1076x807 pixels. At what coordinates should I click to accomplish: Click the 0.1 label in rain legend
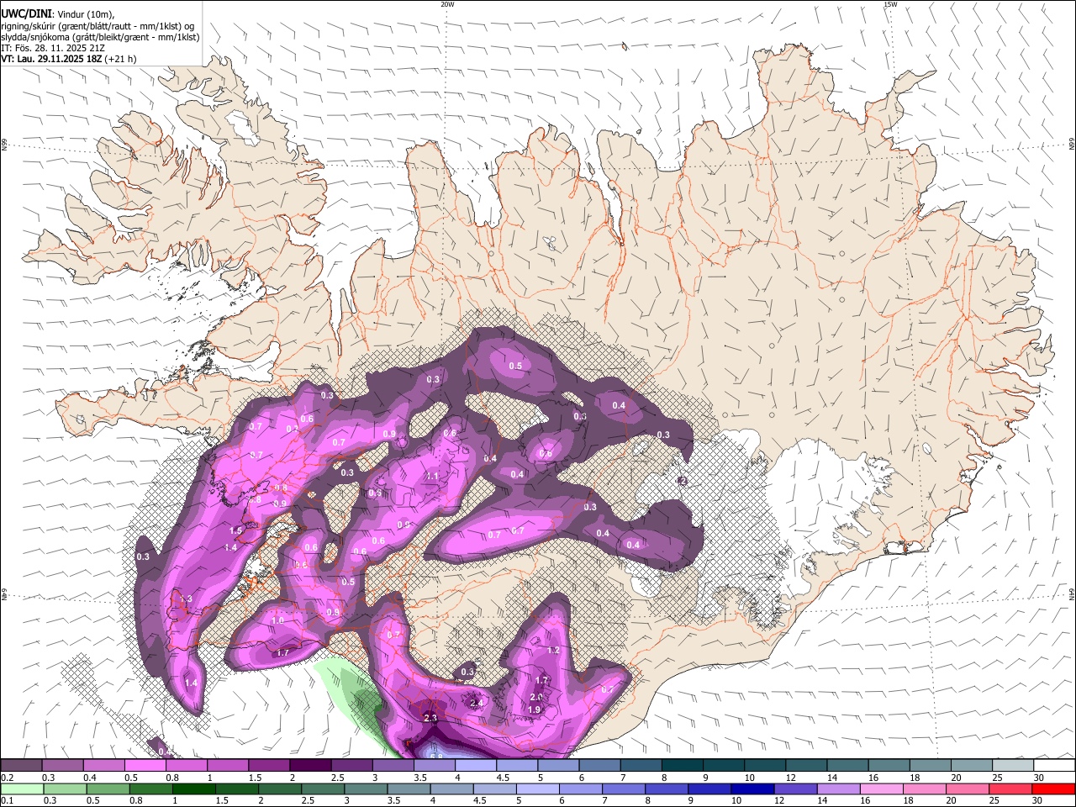point(7,801)
